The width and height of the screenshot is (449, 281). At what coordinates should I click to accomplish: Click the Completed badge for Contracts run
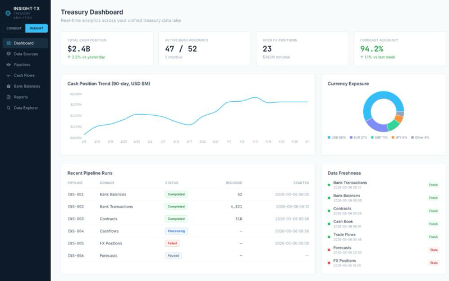(176, 219)
